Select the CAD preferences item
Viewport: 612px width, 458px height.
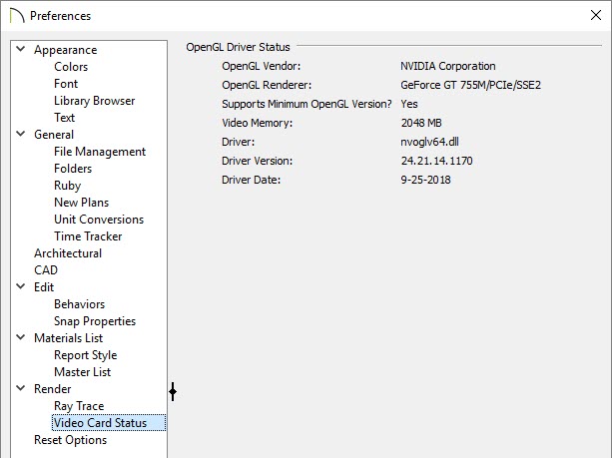coord(46,270)
